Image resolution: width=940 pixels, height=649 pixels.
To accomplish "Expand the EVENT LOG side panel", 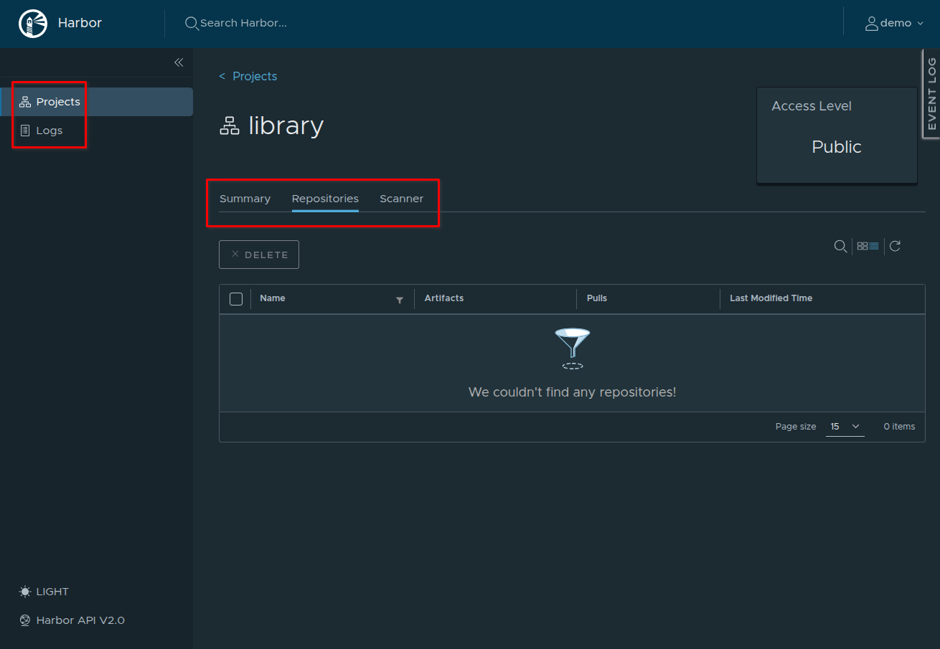I will (x=931, y=93).
